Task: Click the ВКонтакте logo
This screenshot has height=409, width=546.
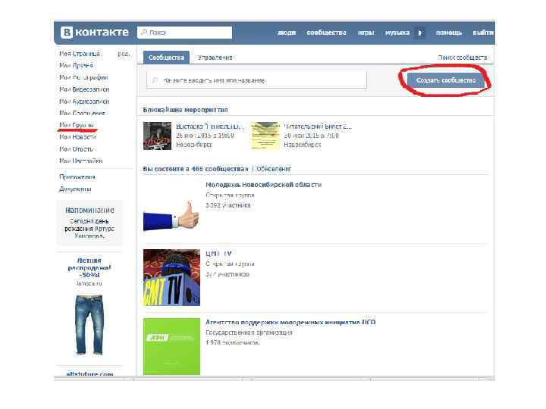Action: pyautogui.click(x=95, y=33)
